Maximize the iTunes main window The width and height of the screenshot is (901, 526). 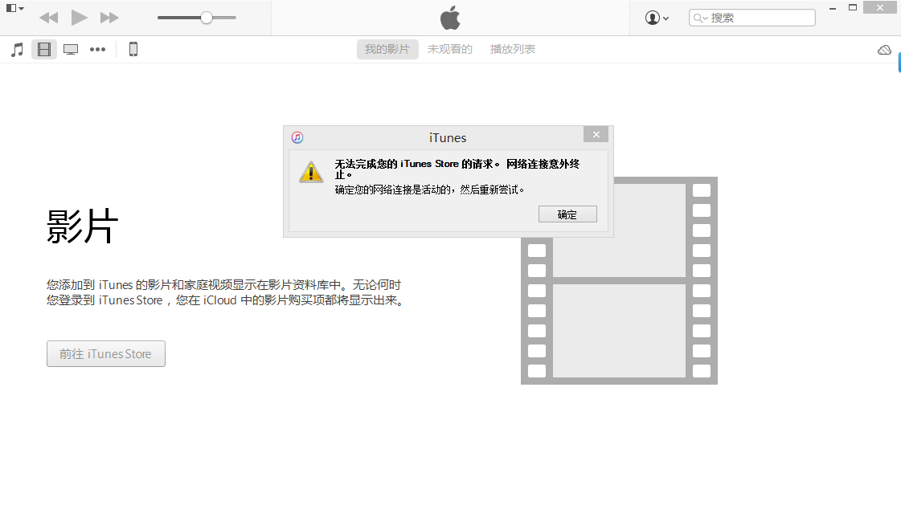pyautogui.click(x=853, y=8)
